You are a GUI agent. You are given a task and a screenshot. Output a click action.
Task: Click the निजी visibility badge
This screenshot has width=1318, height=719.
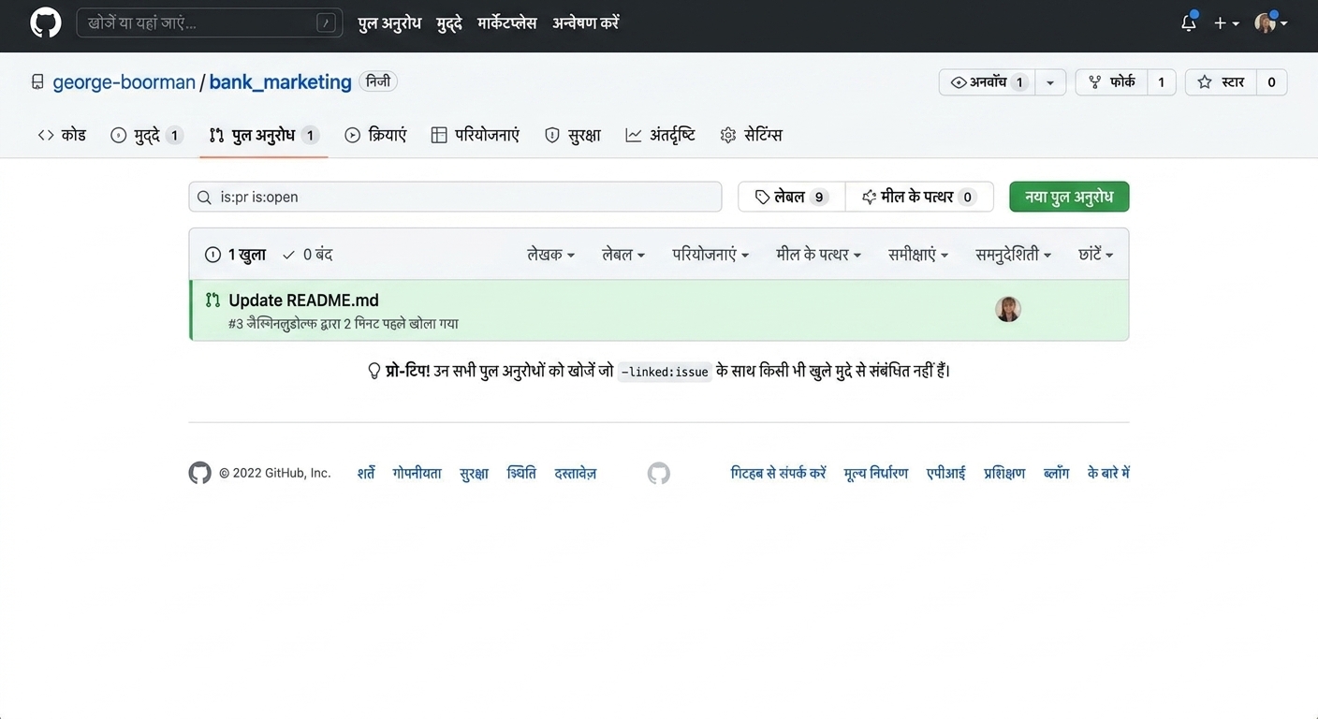379,81
